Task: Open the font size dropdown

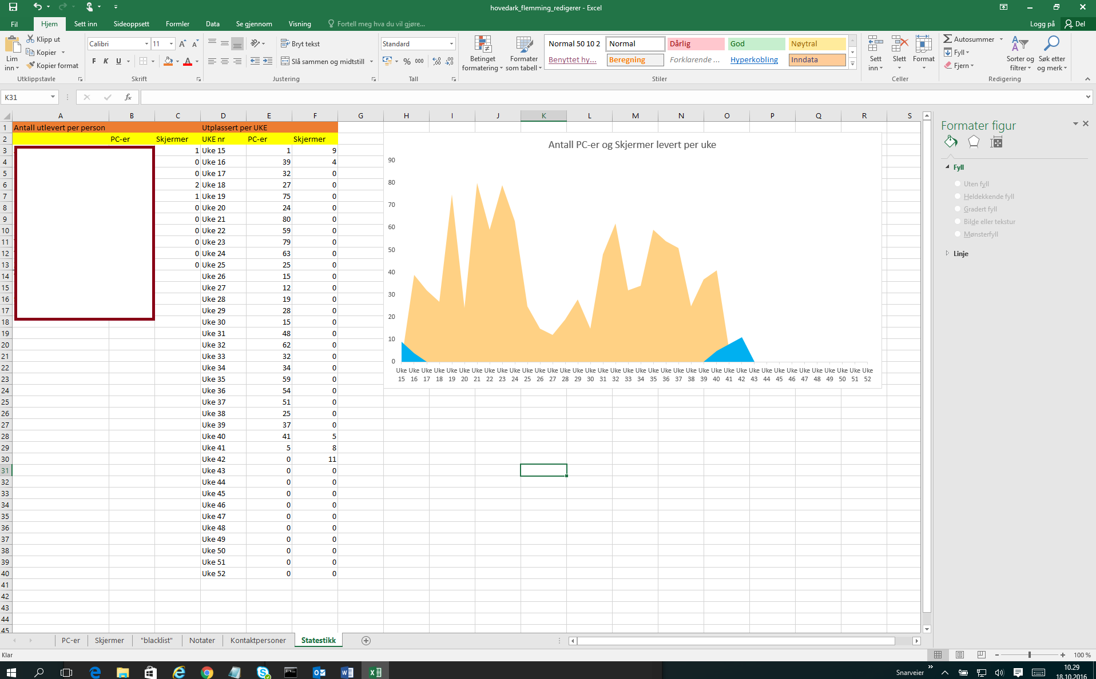Action: point(171,44)
